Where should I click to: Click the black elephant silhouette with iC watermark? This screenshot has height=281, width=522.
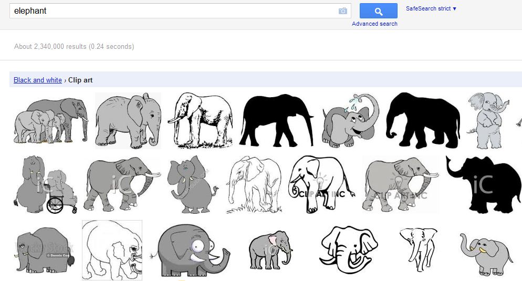[x=484, y=183]
